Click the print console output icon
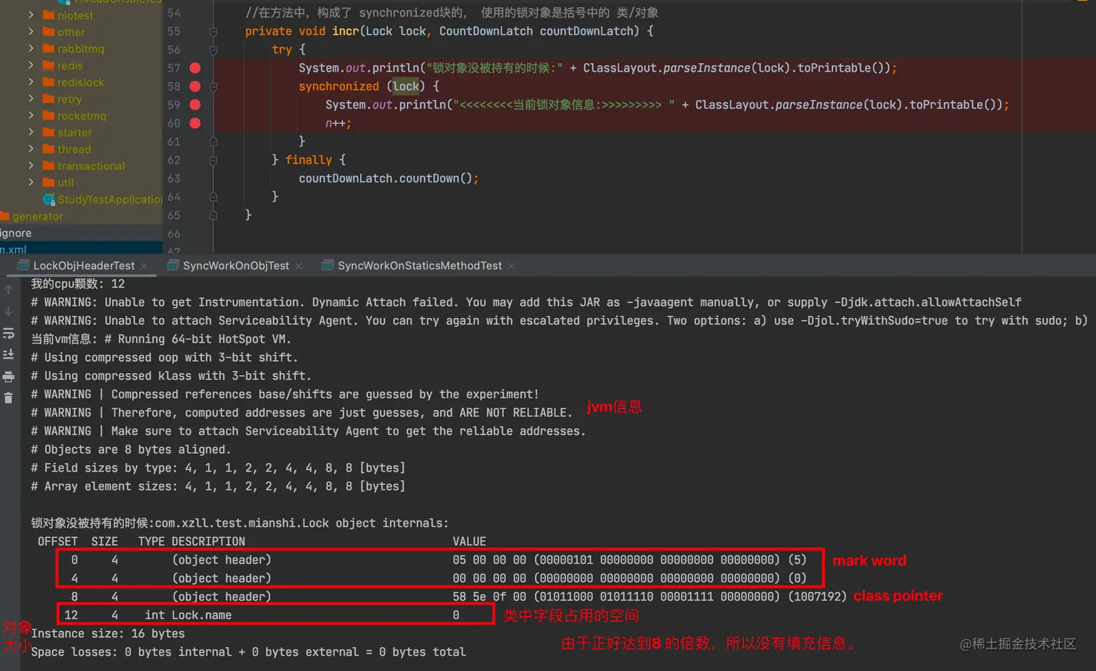The width and height of the screenshot is (1096, 671). 9,377
